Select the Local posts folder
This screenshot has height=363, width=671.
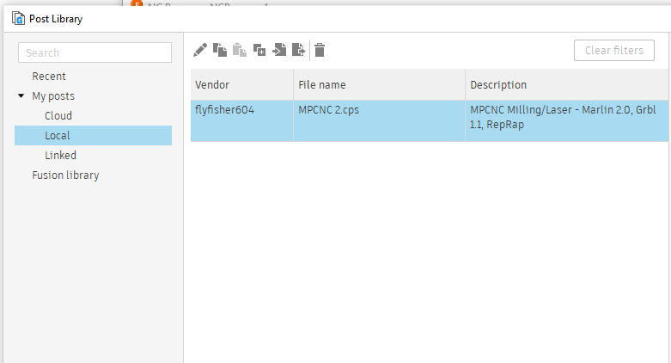tap(58, 136)
